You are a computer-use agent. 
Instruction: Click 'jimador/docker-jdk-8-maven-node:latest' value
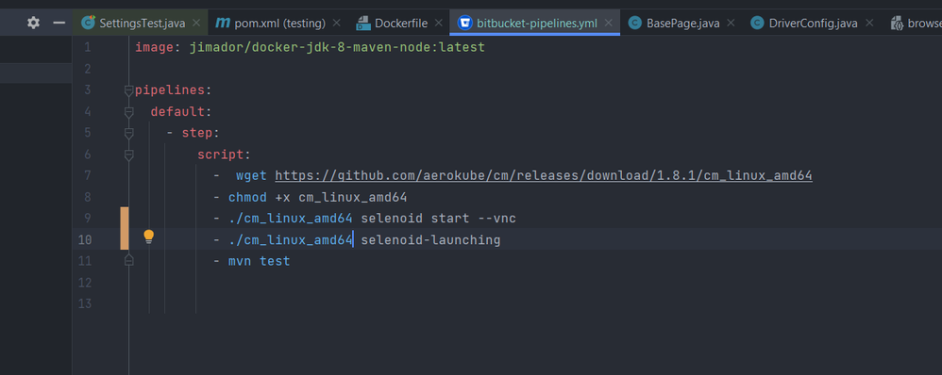point(337,47)
